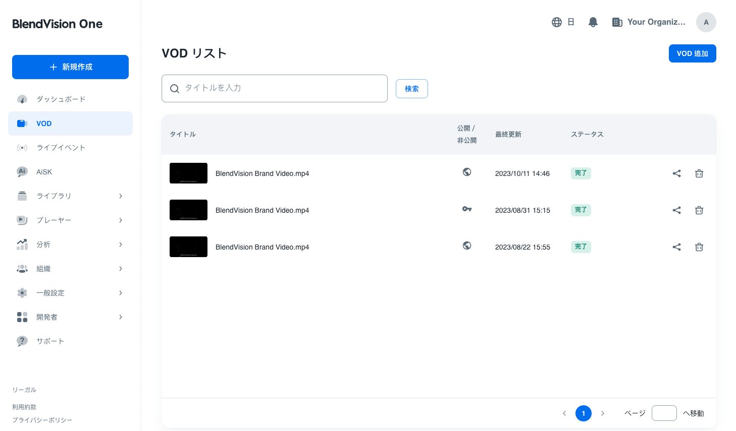Delete the 2023/08/31 Brand Video
Screen dimensions: 736x431
[699, 210]
